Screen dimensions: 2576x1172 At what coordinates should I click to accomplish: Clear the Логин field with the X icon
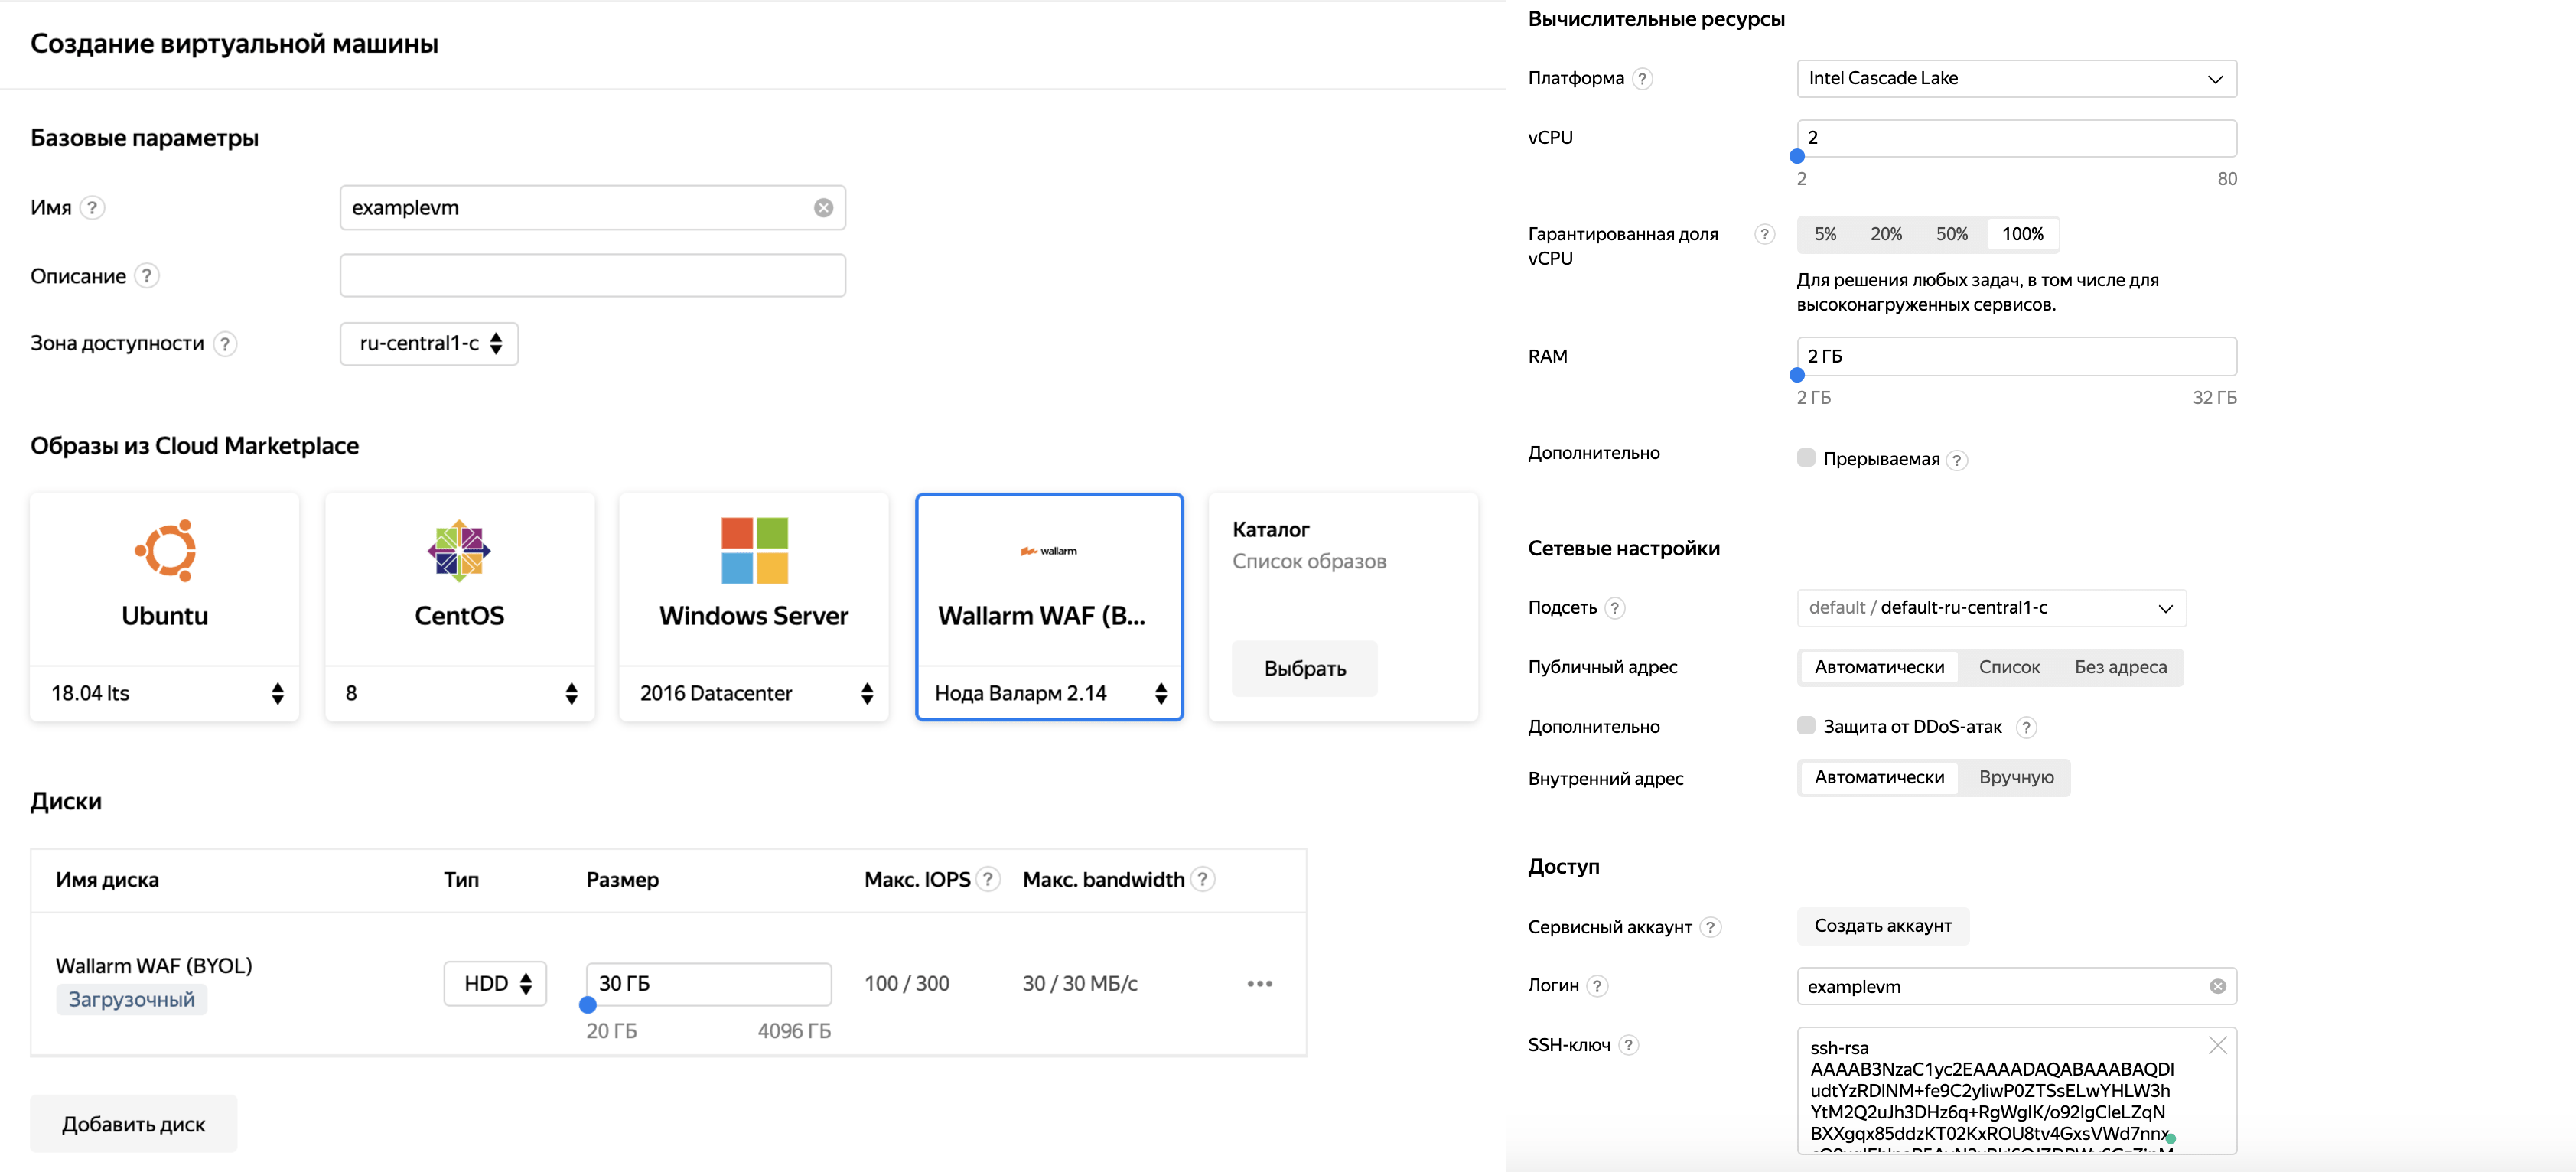click(x=2217, y=986)
